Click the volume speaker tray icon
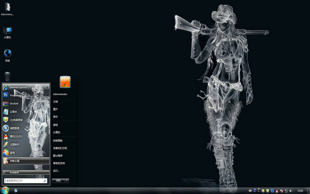The height and width of the screenshot is (194, 310). tap(291, 190)
